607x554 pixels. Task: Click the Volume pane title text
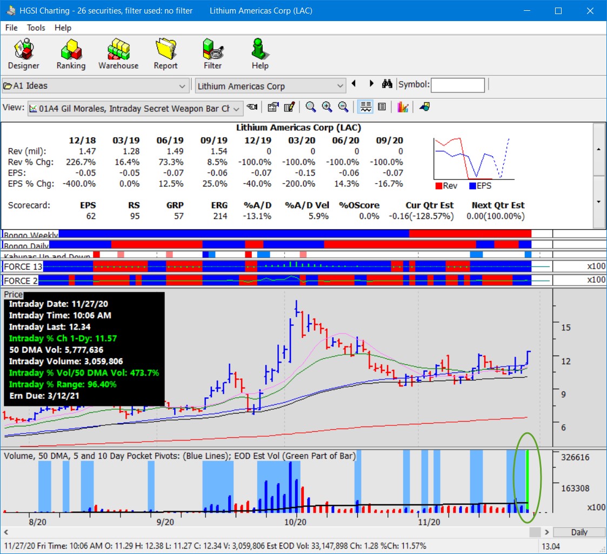(179, 456)
